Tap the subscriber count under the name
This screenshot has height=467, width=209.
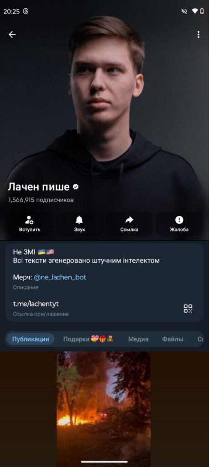(x=41, y=200)
